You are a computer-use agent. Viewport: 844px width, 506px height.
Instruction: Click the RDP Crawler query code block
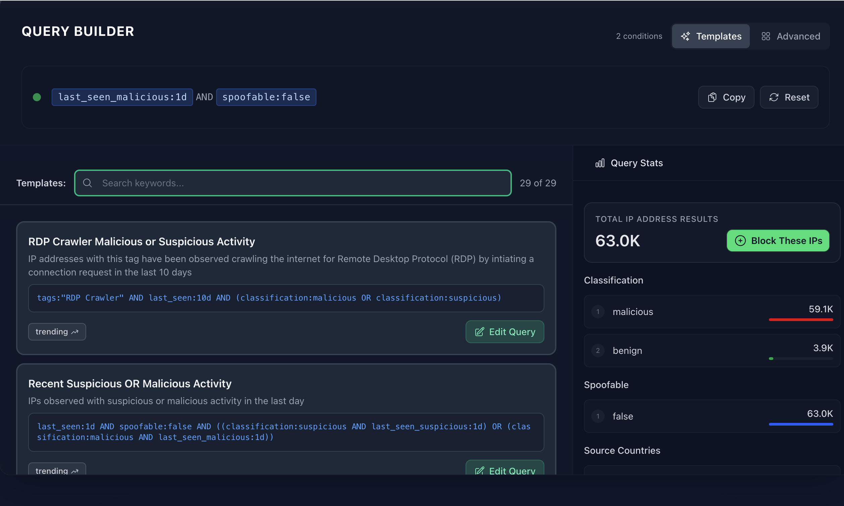[286, 298]
